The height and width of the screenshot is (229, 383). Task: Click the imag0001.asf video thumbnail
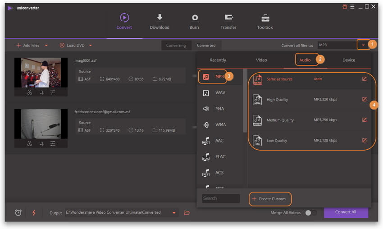click(x=41, y=73)
